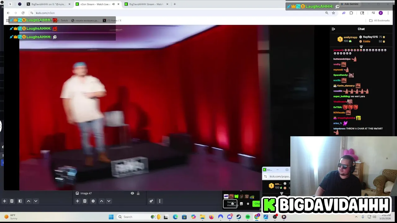
Task: Open the emilytrapp top gifter entry
Action: (x=347, y=39)
